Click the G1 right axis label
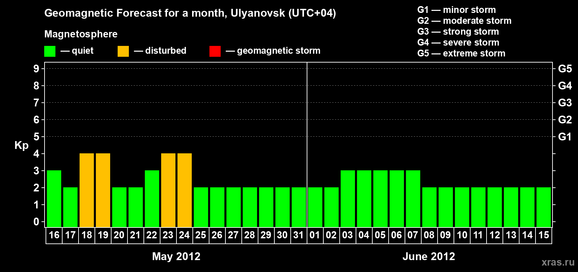 click(x=565, y=137)
